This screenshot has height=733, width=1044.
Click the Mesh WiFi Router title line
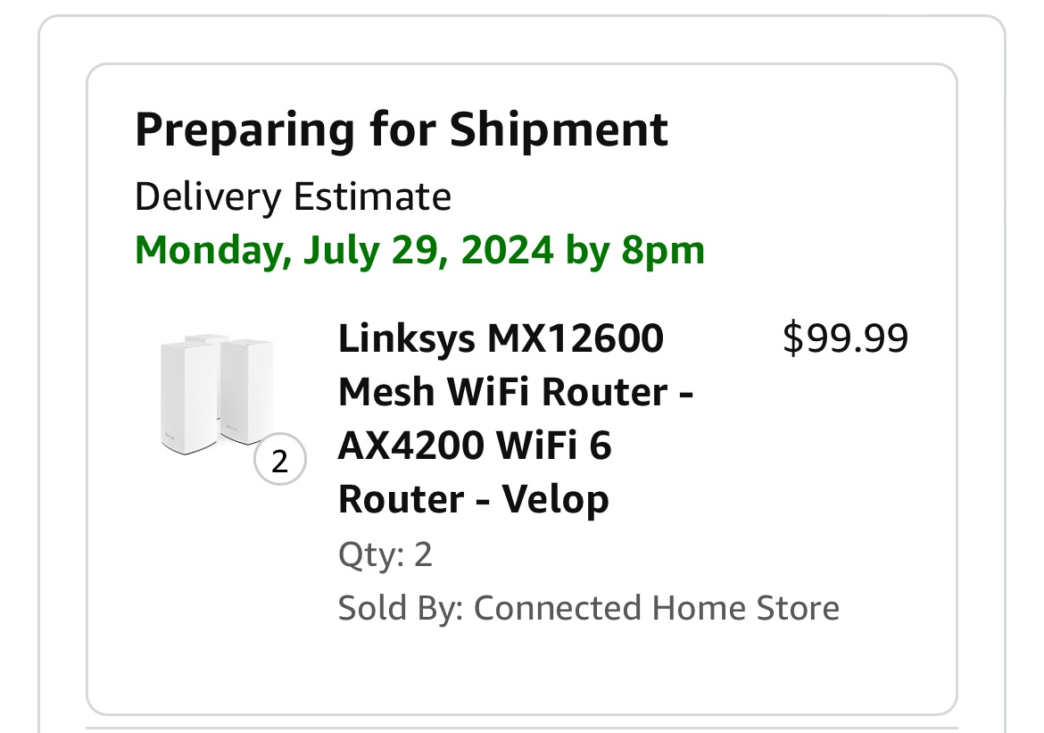pos(516,392)
